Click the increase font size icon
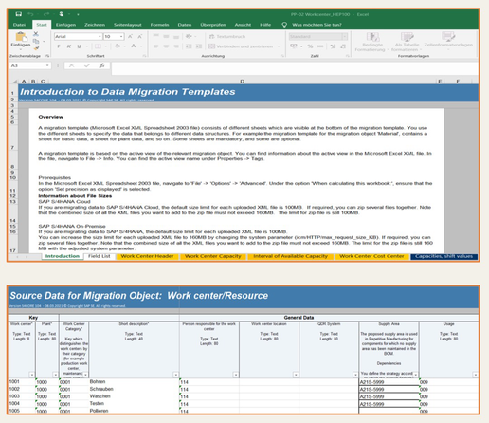The image size is (489, 423). (130, 37)
